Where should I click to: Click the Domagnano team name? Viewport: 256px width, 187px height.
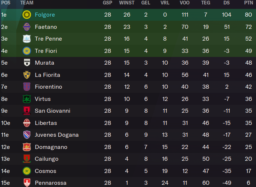(51, 147)
